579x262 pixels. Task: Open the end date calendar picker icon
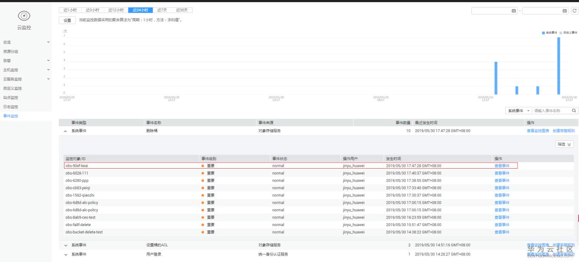[x=565, y=11]
